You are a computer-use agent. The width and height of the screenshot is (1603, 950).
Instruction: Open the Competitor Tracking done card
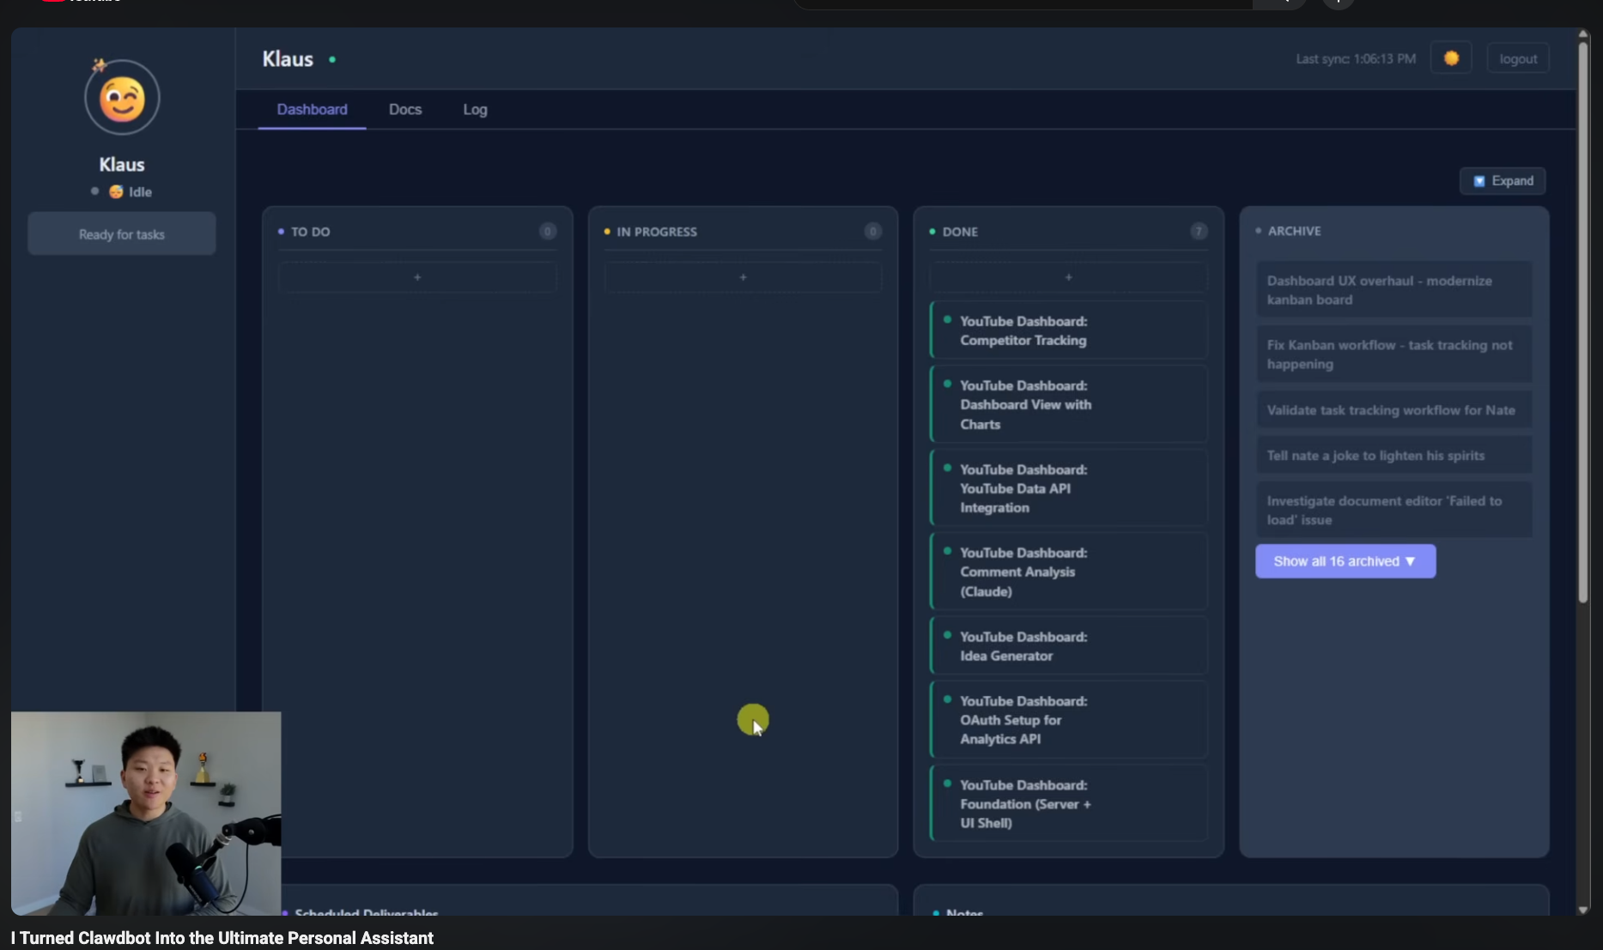[1068, 330]
